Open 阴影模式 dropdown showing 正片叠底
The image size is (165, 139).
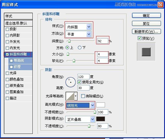tap(80, 119)
